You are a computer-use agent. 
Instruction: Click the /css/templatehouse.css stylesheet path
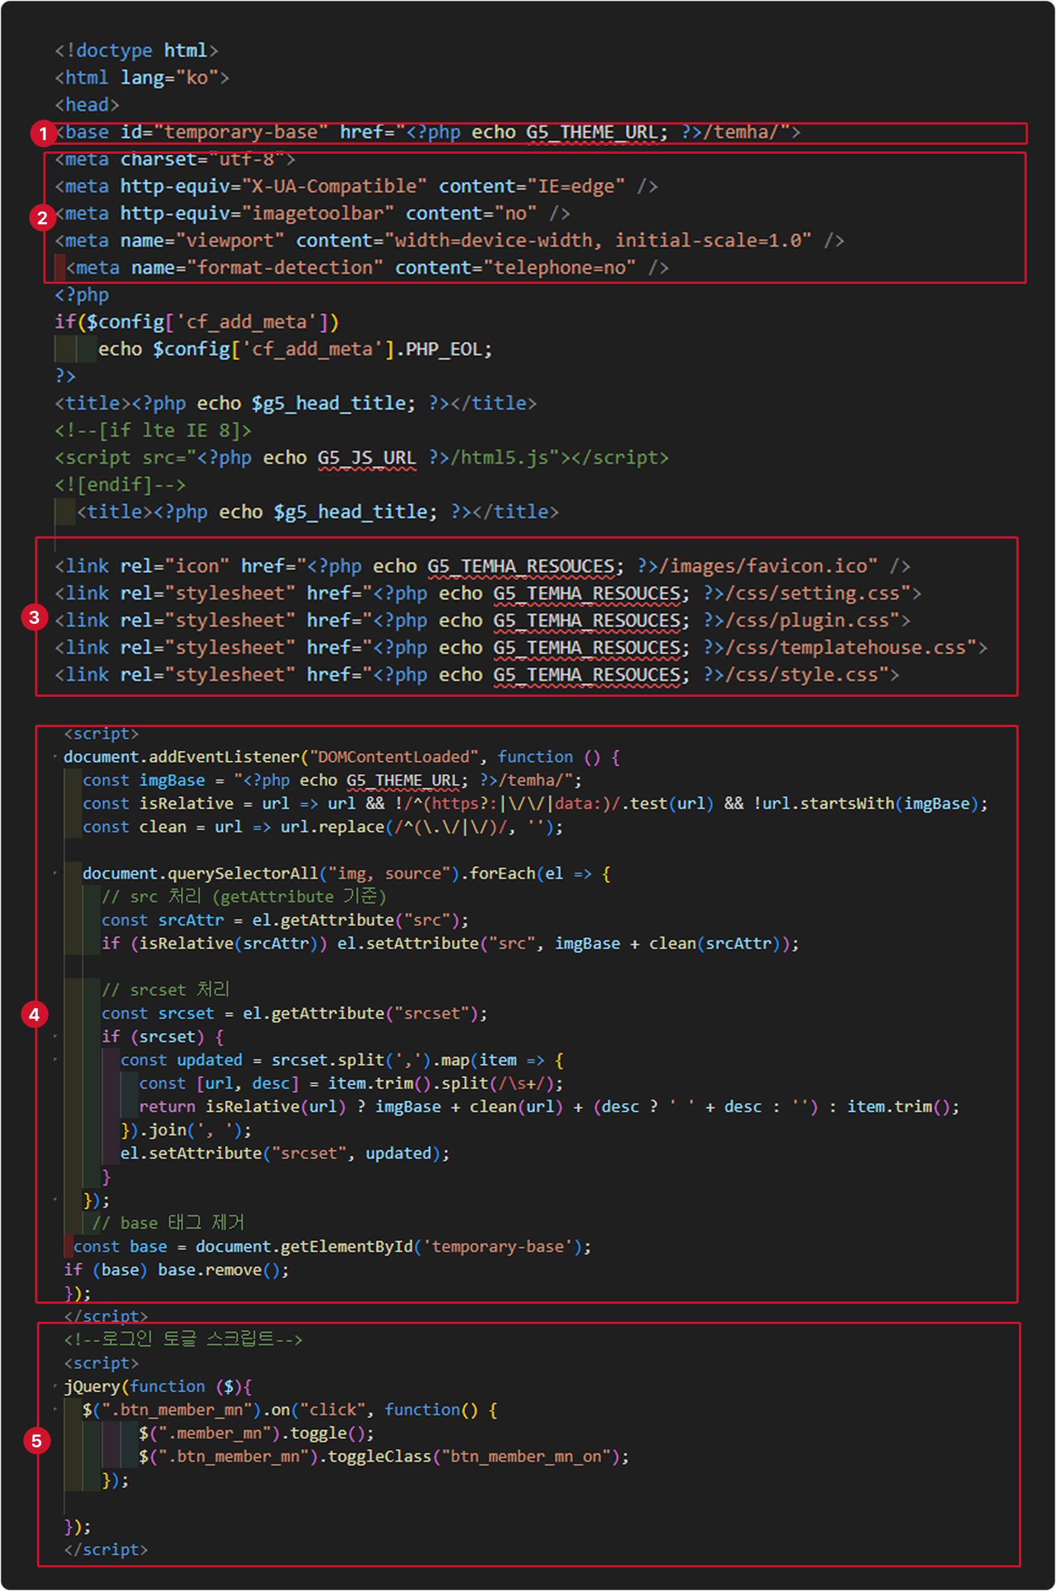(851, 647)
